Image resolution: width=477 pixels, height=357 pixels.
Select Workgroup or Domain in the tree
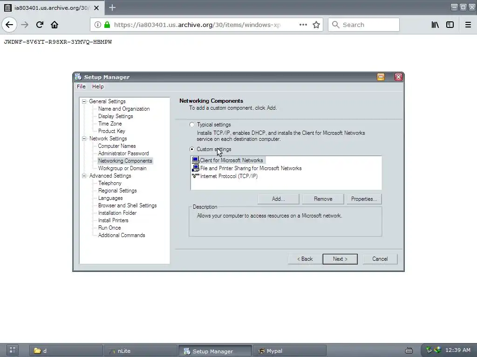(x=123, y=168)
